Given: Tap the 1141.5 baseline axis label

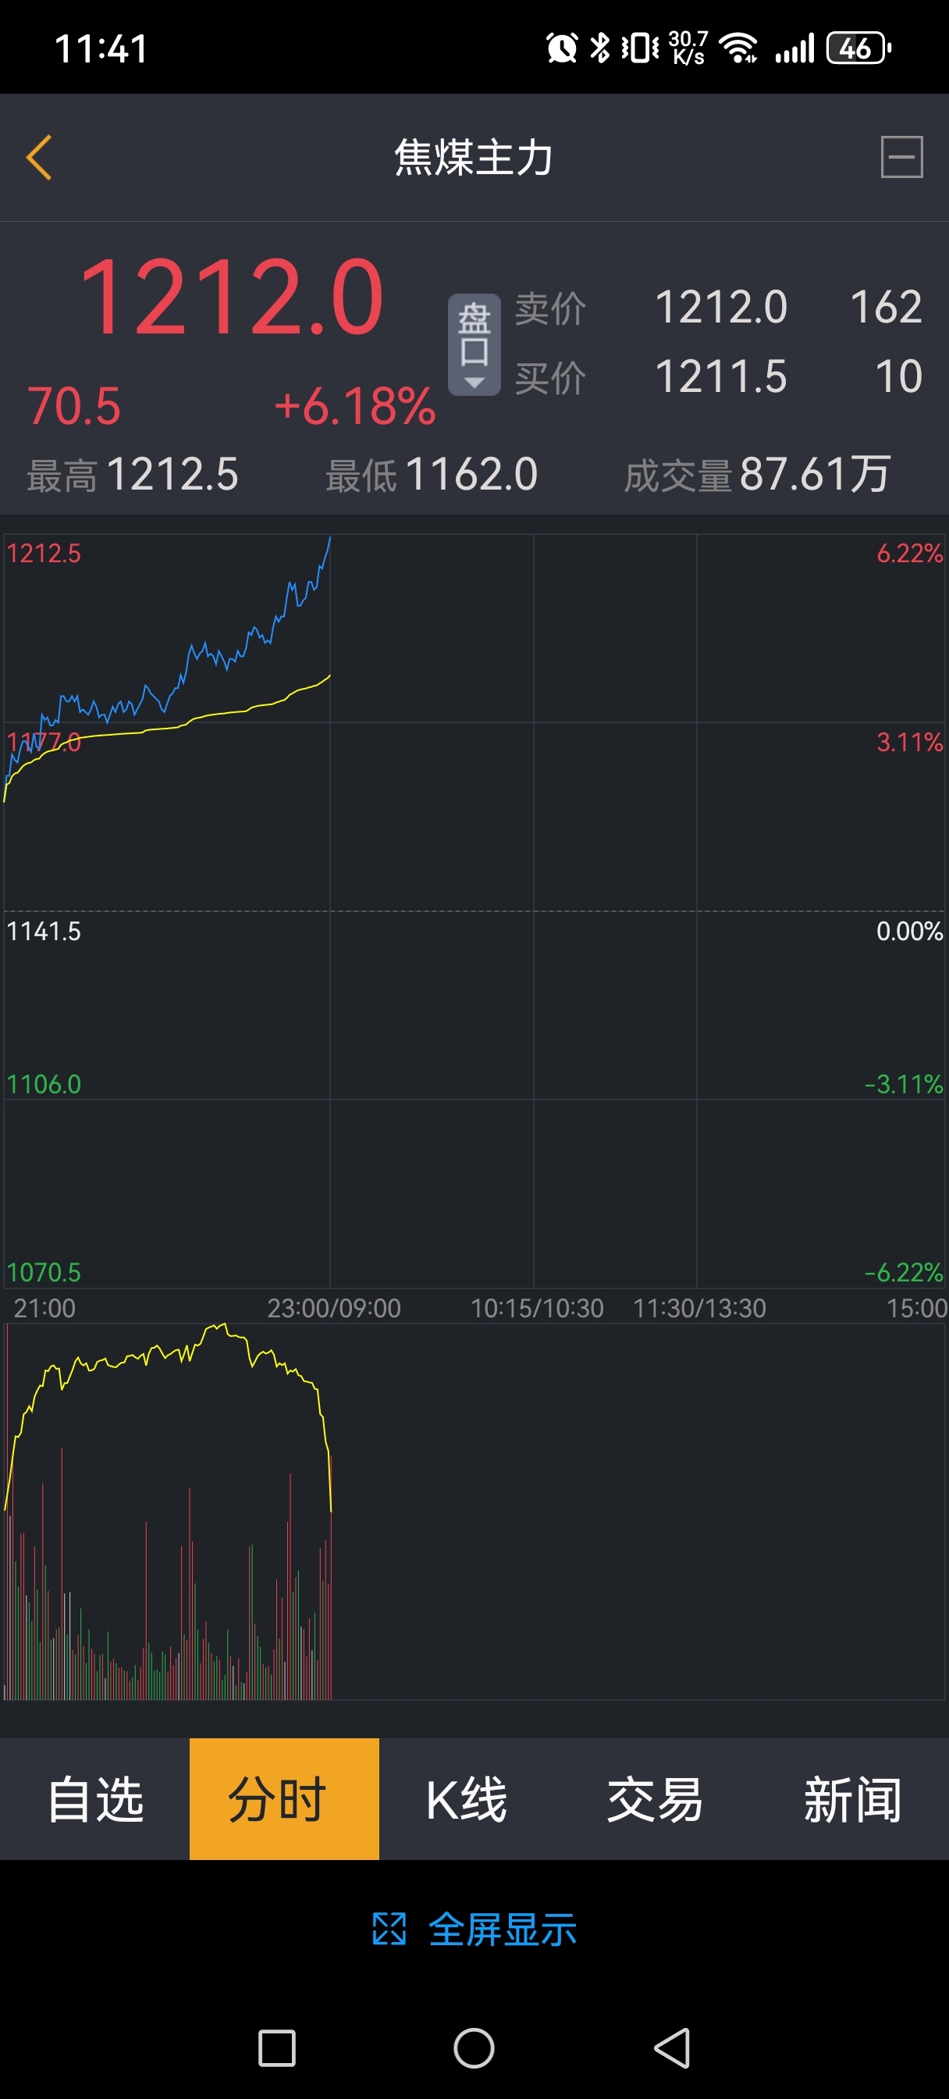Looking at the screenshot, I should (44, 932).
